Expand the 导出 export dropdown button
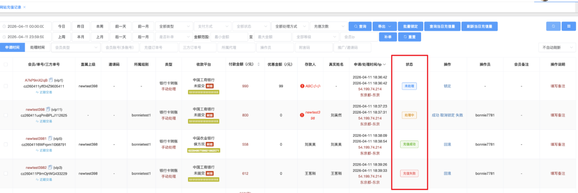This screenshot has width=578, height=193. tap(385, 26)
